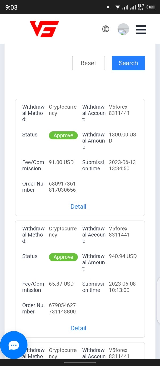Open the language globe selector

tap(106, 29)
